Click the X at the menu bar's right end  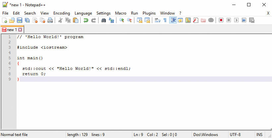pos(268,13)
